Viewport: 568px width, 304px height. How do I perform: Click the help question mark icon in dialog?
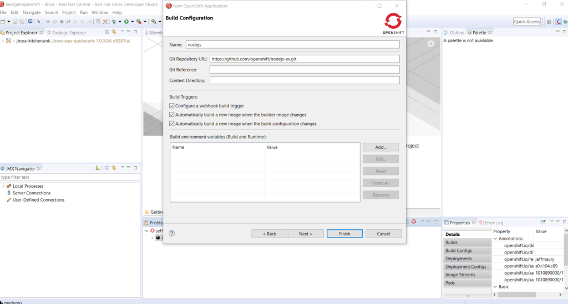[x=172, y=234]
